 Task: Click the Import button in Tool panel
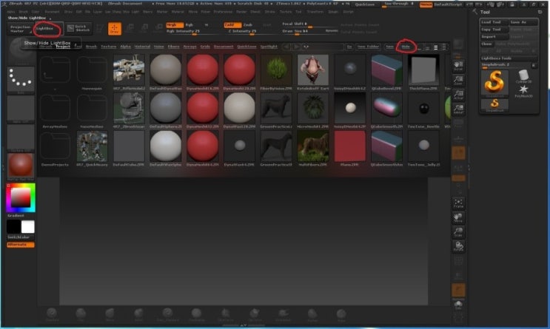(494, 37)
